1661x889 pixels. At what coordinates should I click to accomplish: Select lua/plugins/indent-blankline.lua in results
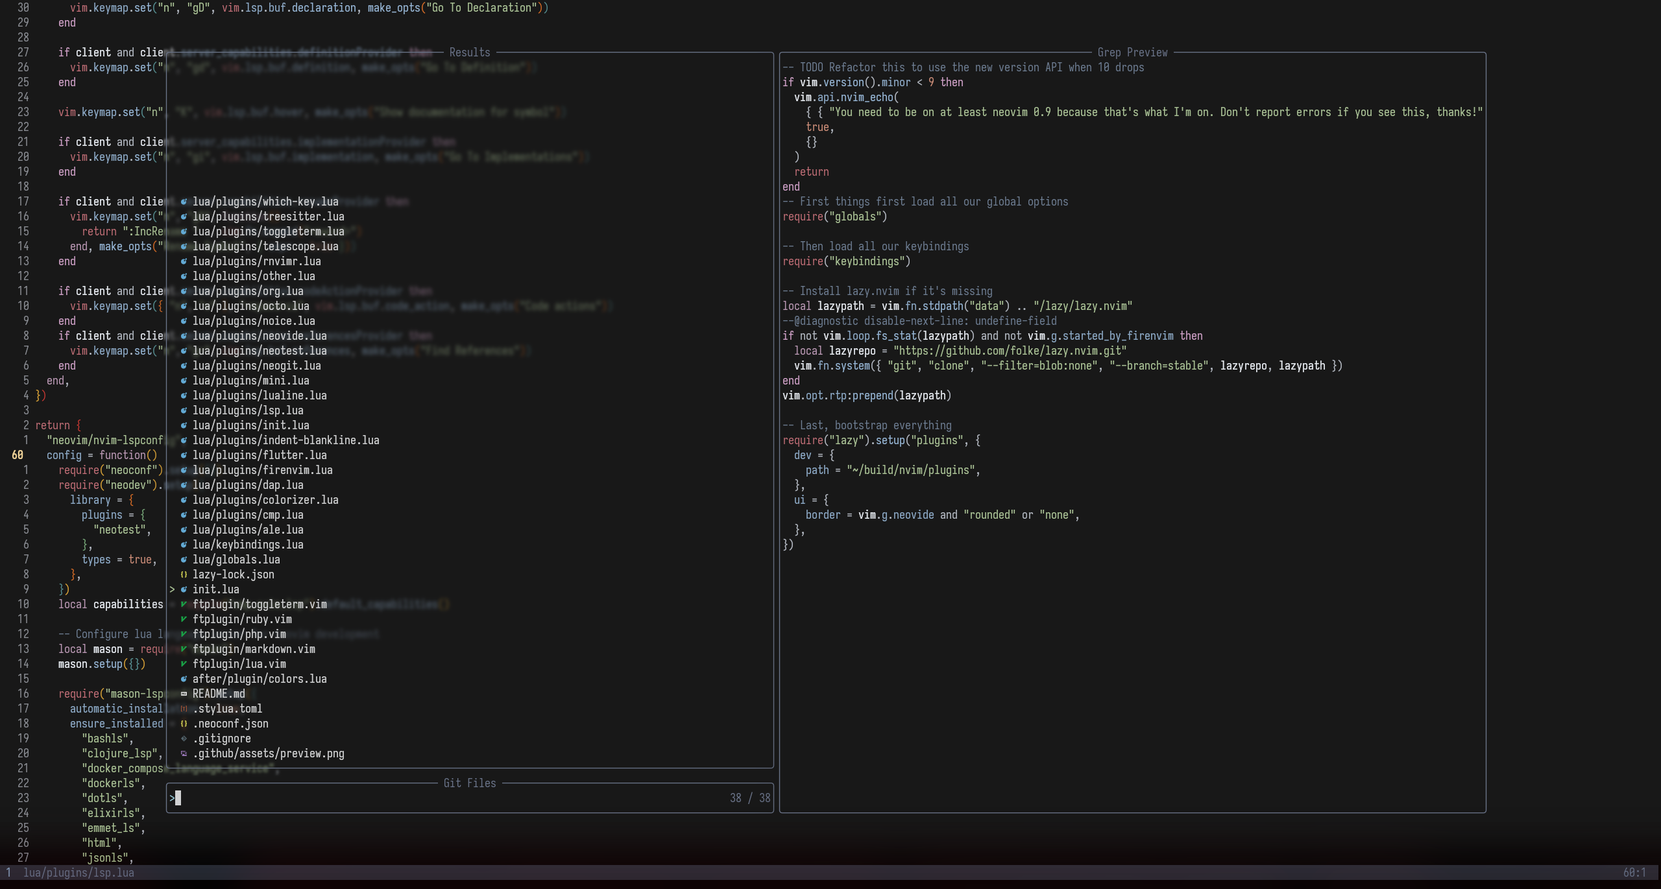285,440
